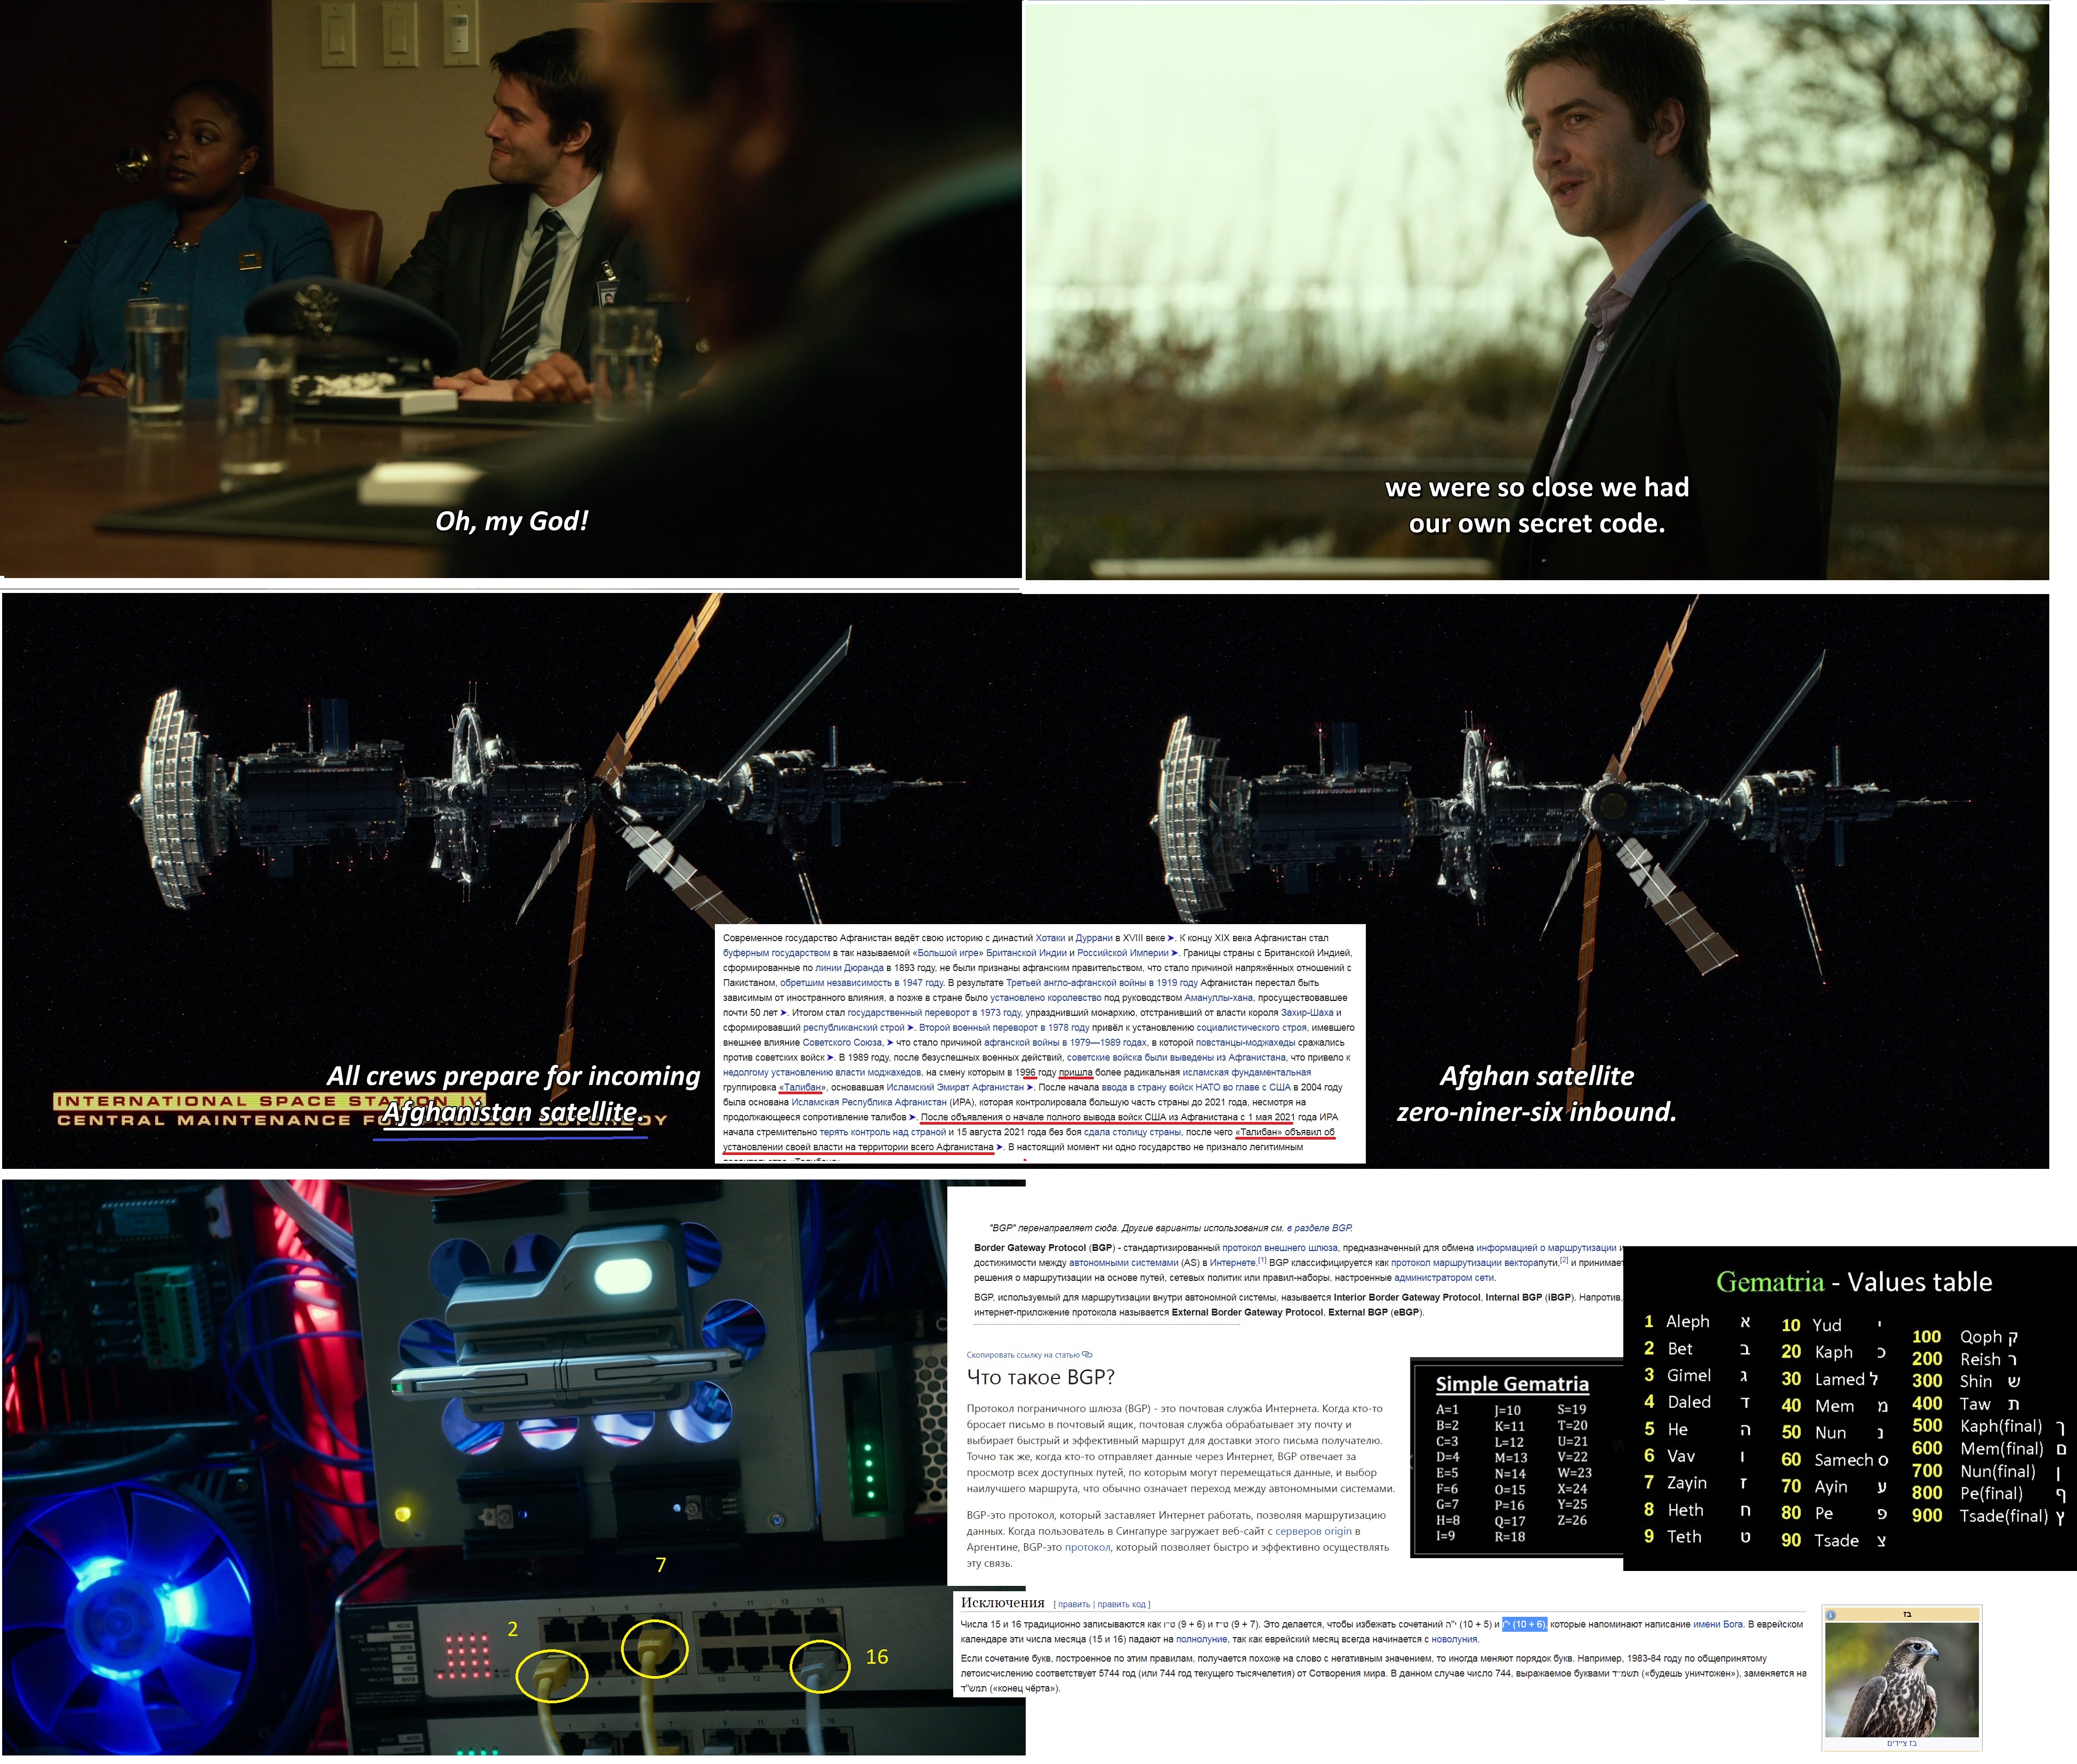Click the 400 Taw row in Gematria table

[1966, 1404]
